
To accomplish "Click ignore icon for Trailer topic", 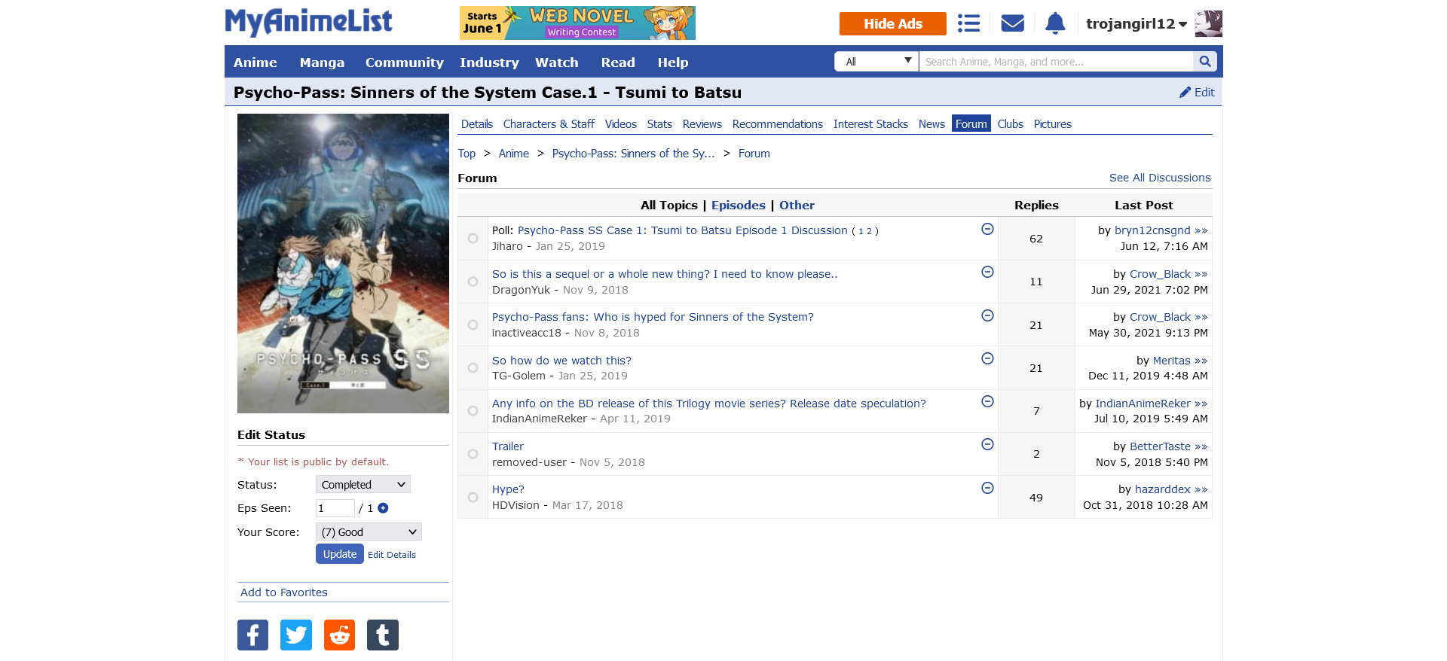I will [987, 444].
